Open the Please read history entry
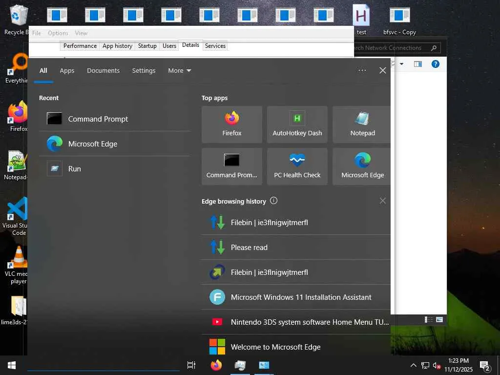 [296, 248]
